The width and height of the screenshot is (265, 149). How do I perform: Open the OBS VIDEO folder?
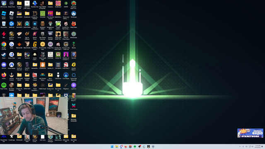(19, 14)
